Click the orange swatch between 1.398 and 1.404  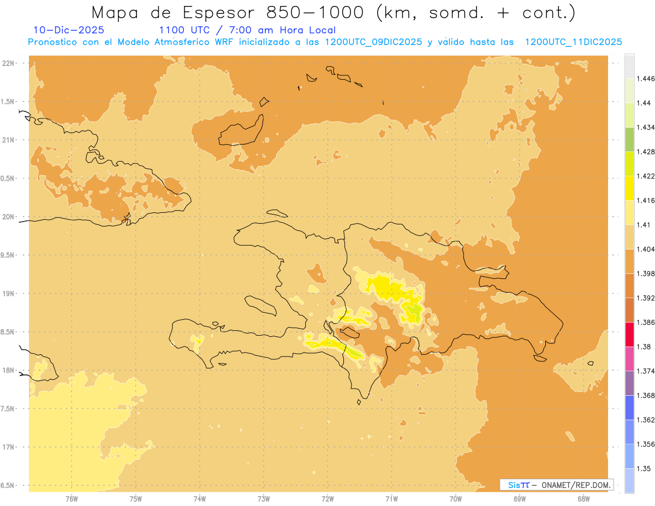629,261
